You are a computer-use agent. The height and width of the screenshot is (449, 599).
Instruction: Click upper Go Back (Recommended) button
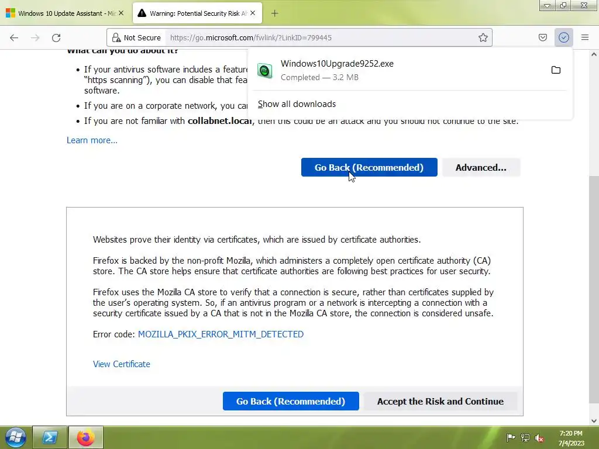pyautogui.click(x=369, y=167)
